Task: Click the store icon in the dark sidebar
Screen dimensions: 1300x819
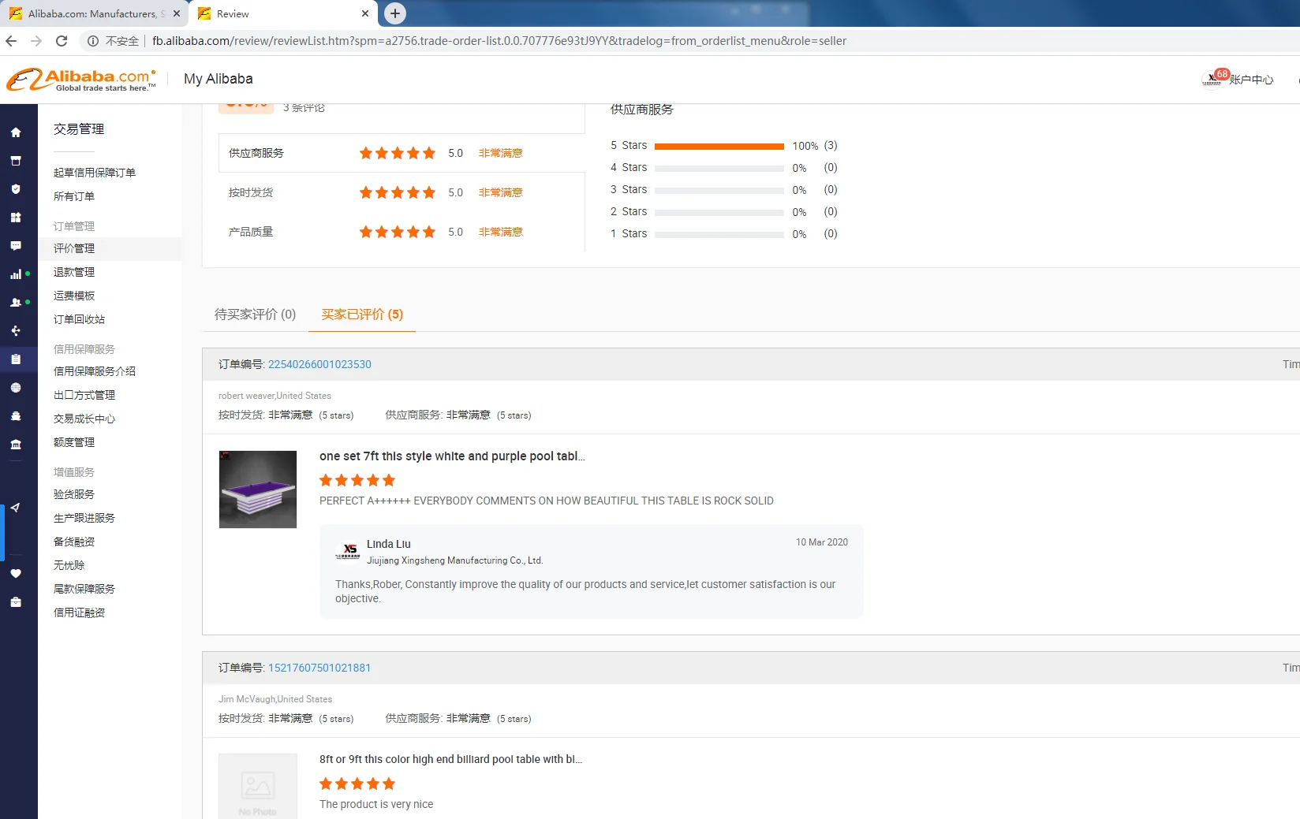Action: pyautogui.click(x=16, y=161)
